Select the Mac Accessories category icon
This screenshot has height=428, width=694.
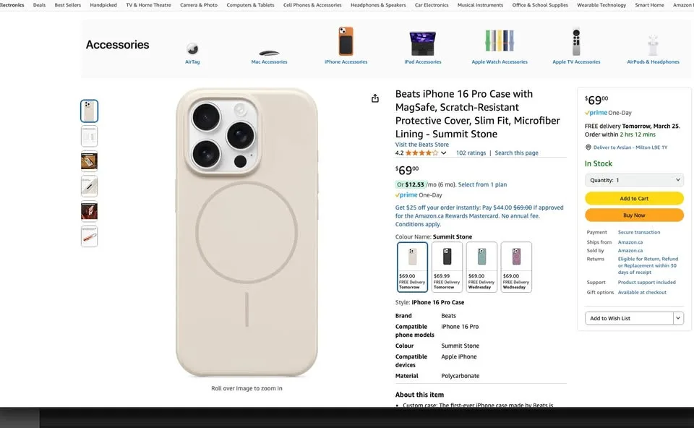tap(269, 51)
